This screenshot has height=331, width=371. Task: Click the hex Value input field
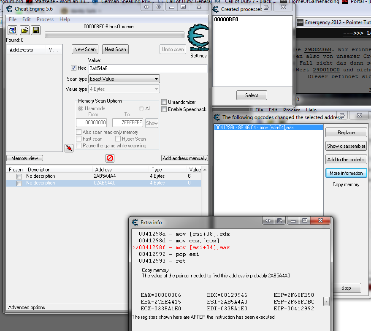[x=148, y=68]
